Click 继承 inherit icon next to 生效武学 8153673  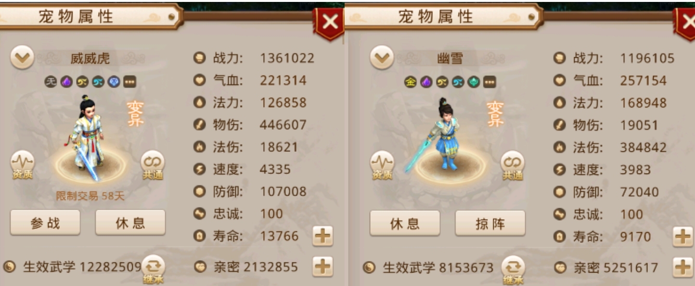pyautogui.click(x=513, y=269)
